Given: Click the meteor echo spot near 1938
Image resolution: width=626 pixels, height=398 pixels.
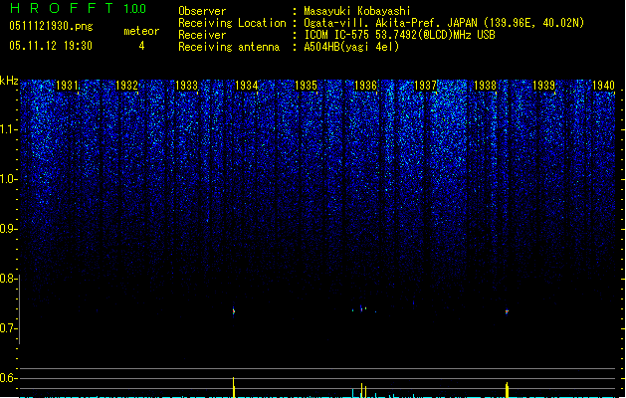Looking at the screenshot, I should point(507,311).
